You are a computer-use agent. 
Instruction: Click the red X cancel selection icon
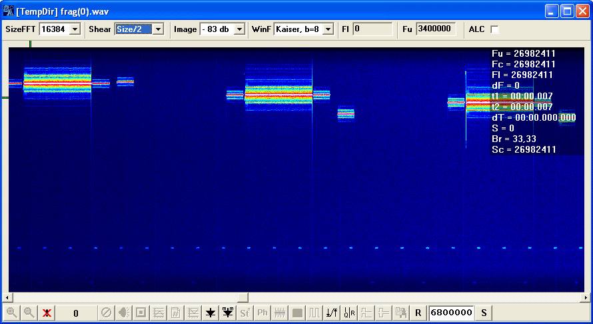[47, 313]
